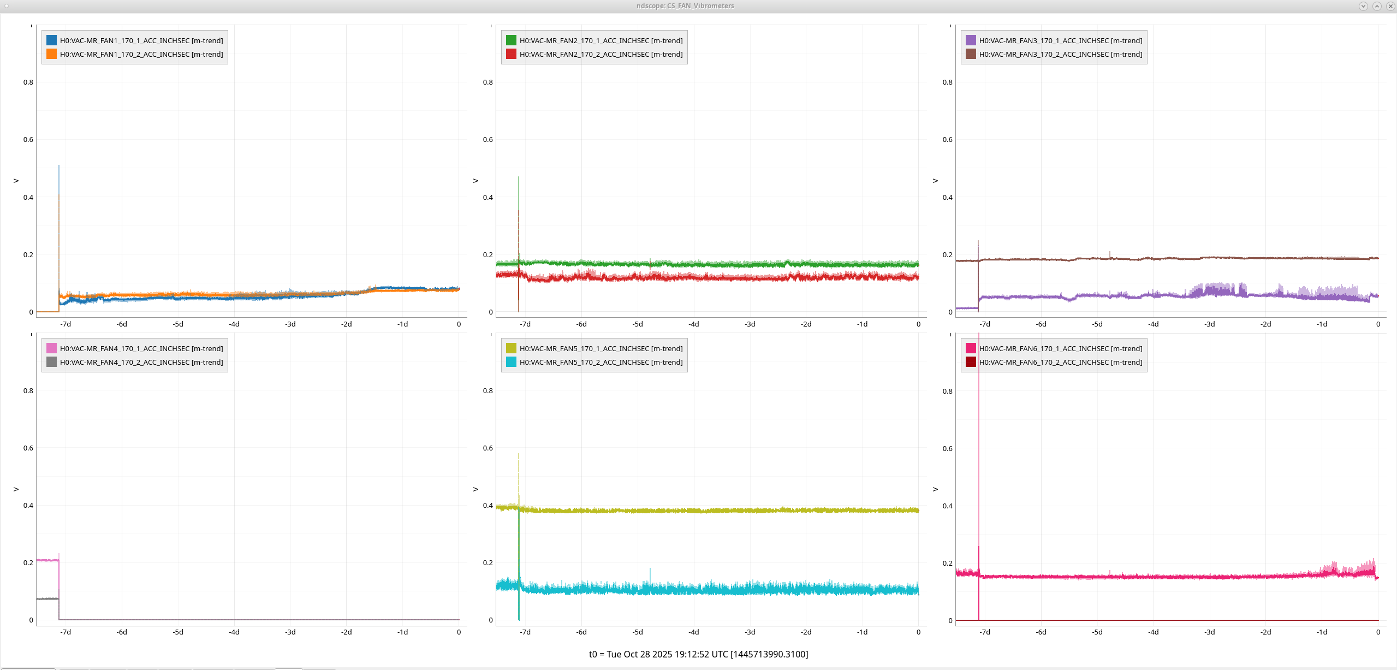The height and width of the screenshot is (670, 1397).
Task: Select the H0:VAC-MR_FAN5_170_2_ACC_INCHSEC legend label
Action: [x=601, y=362]
